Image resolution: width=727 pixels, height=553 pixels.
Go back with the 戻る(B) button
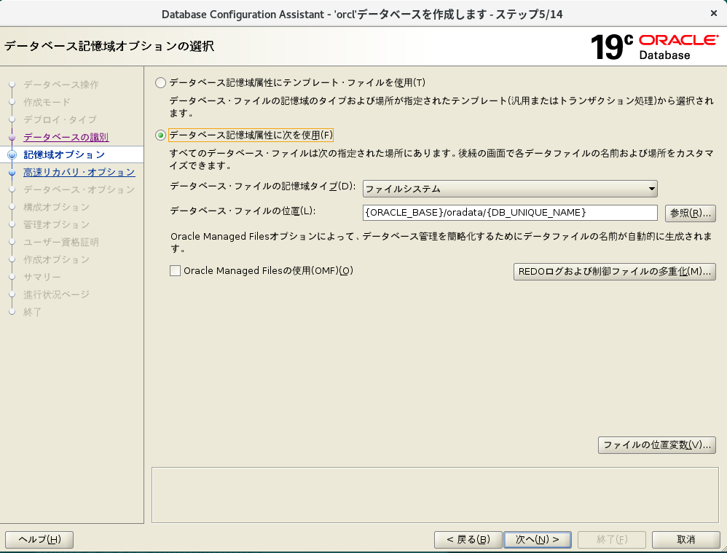tap(468, 539)
